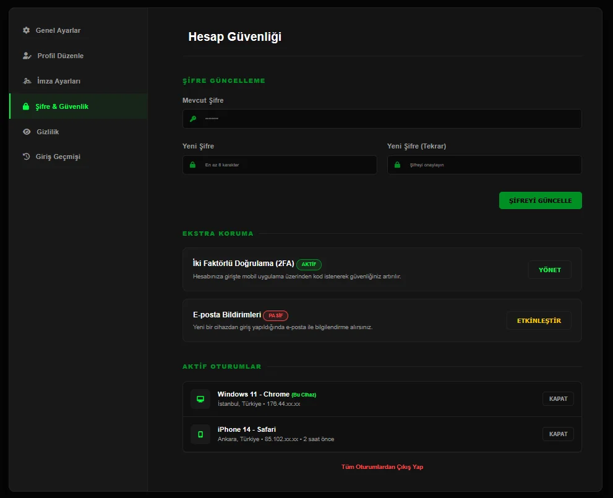Click the E-posta Bildirimleri title

pos(227,315)
